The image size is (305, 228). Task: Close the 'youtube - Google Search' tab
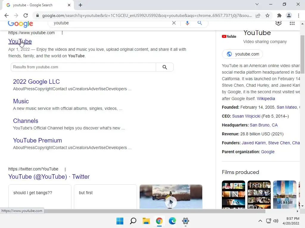pos(69,5)
